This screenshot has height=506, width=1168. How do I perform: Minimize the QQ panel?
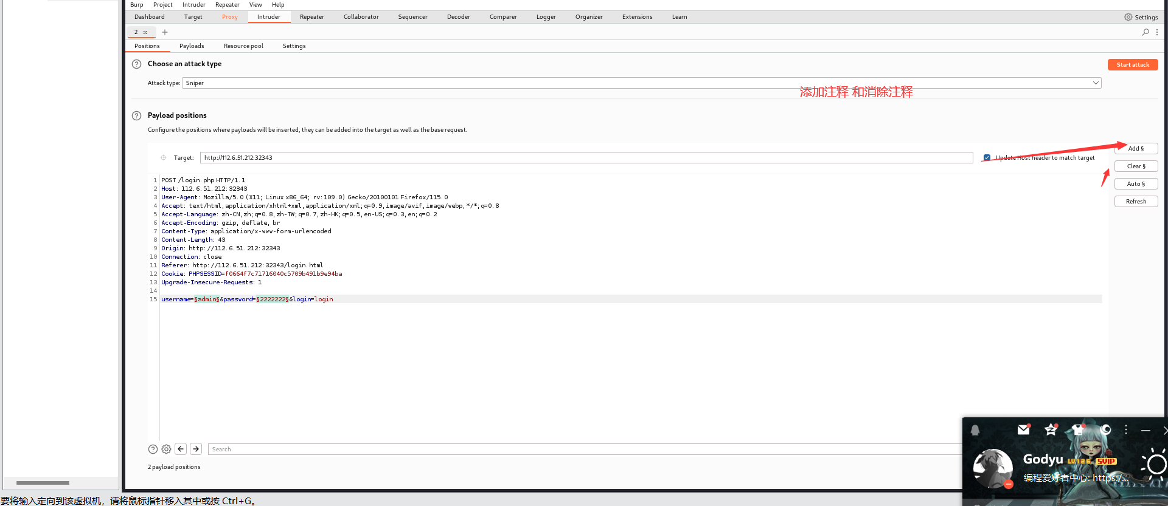coord(1145,430)
